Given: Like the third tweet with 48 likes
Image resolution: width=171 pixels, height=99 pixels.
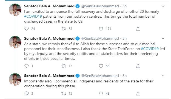Looking at the screenshot, I should click(101, 93).
